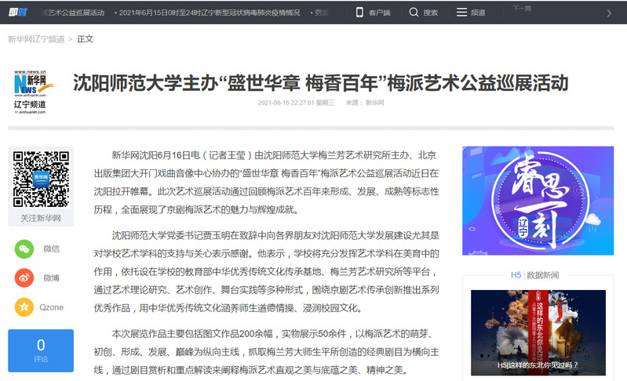627x381 pixels.
Task: Click the 微信 text label
Action: click(x=52, y=249)
